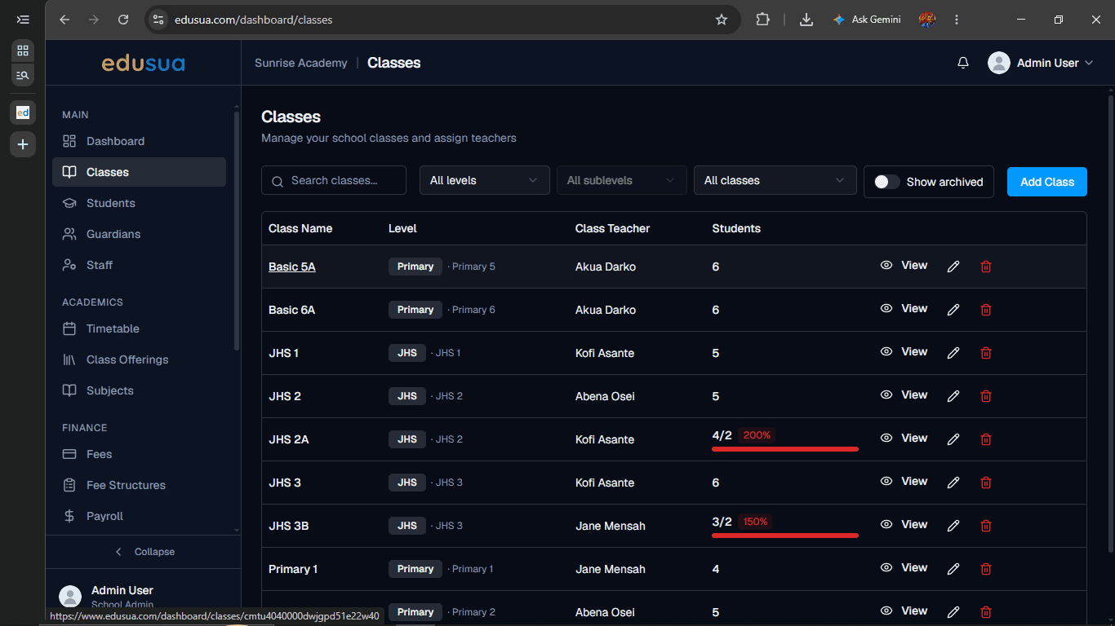The height and width of the screenshot is (626, 1115).
Task: Click JHS 3B capacity bar at 150%
Action: coord(785,535)
